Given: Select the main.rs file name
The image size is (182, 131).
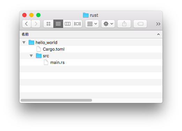Looking at the screenshot, I should [58, 63].
